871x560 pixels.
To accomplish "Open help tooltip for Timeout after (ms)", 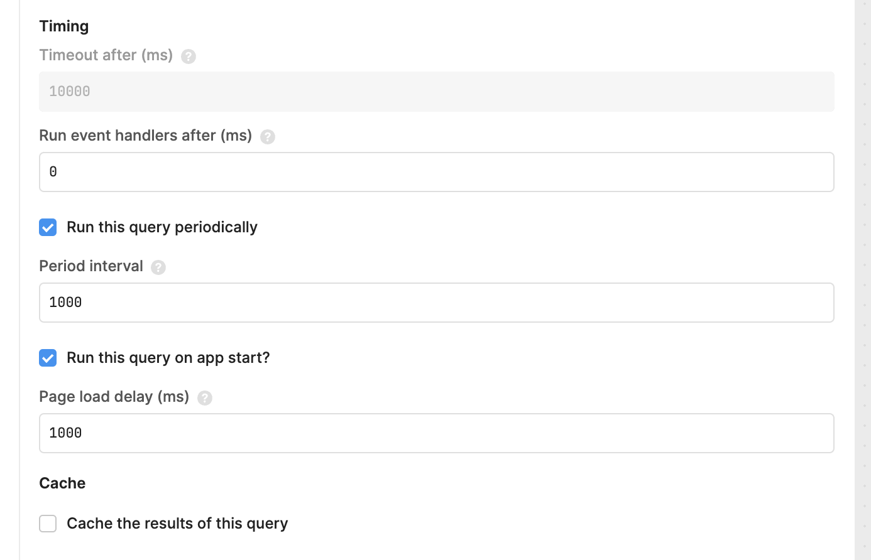I will tap(189, 57).
